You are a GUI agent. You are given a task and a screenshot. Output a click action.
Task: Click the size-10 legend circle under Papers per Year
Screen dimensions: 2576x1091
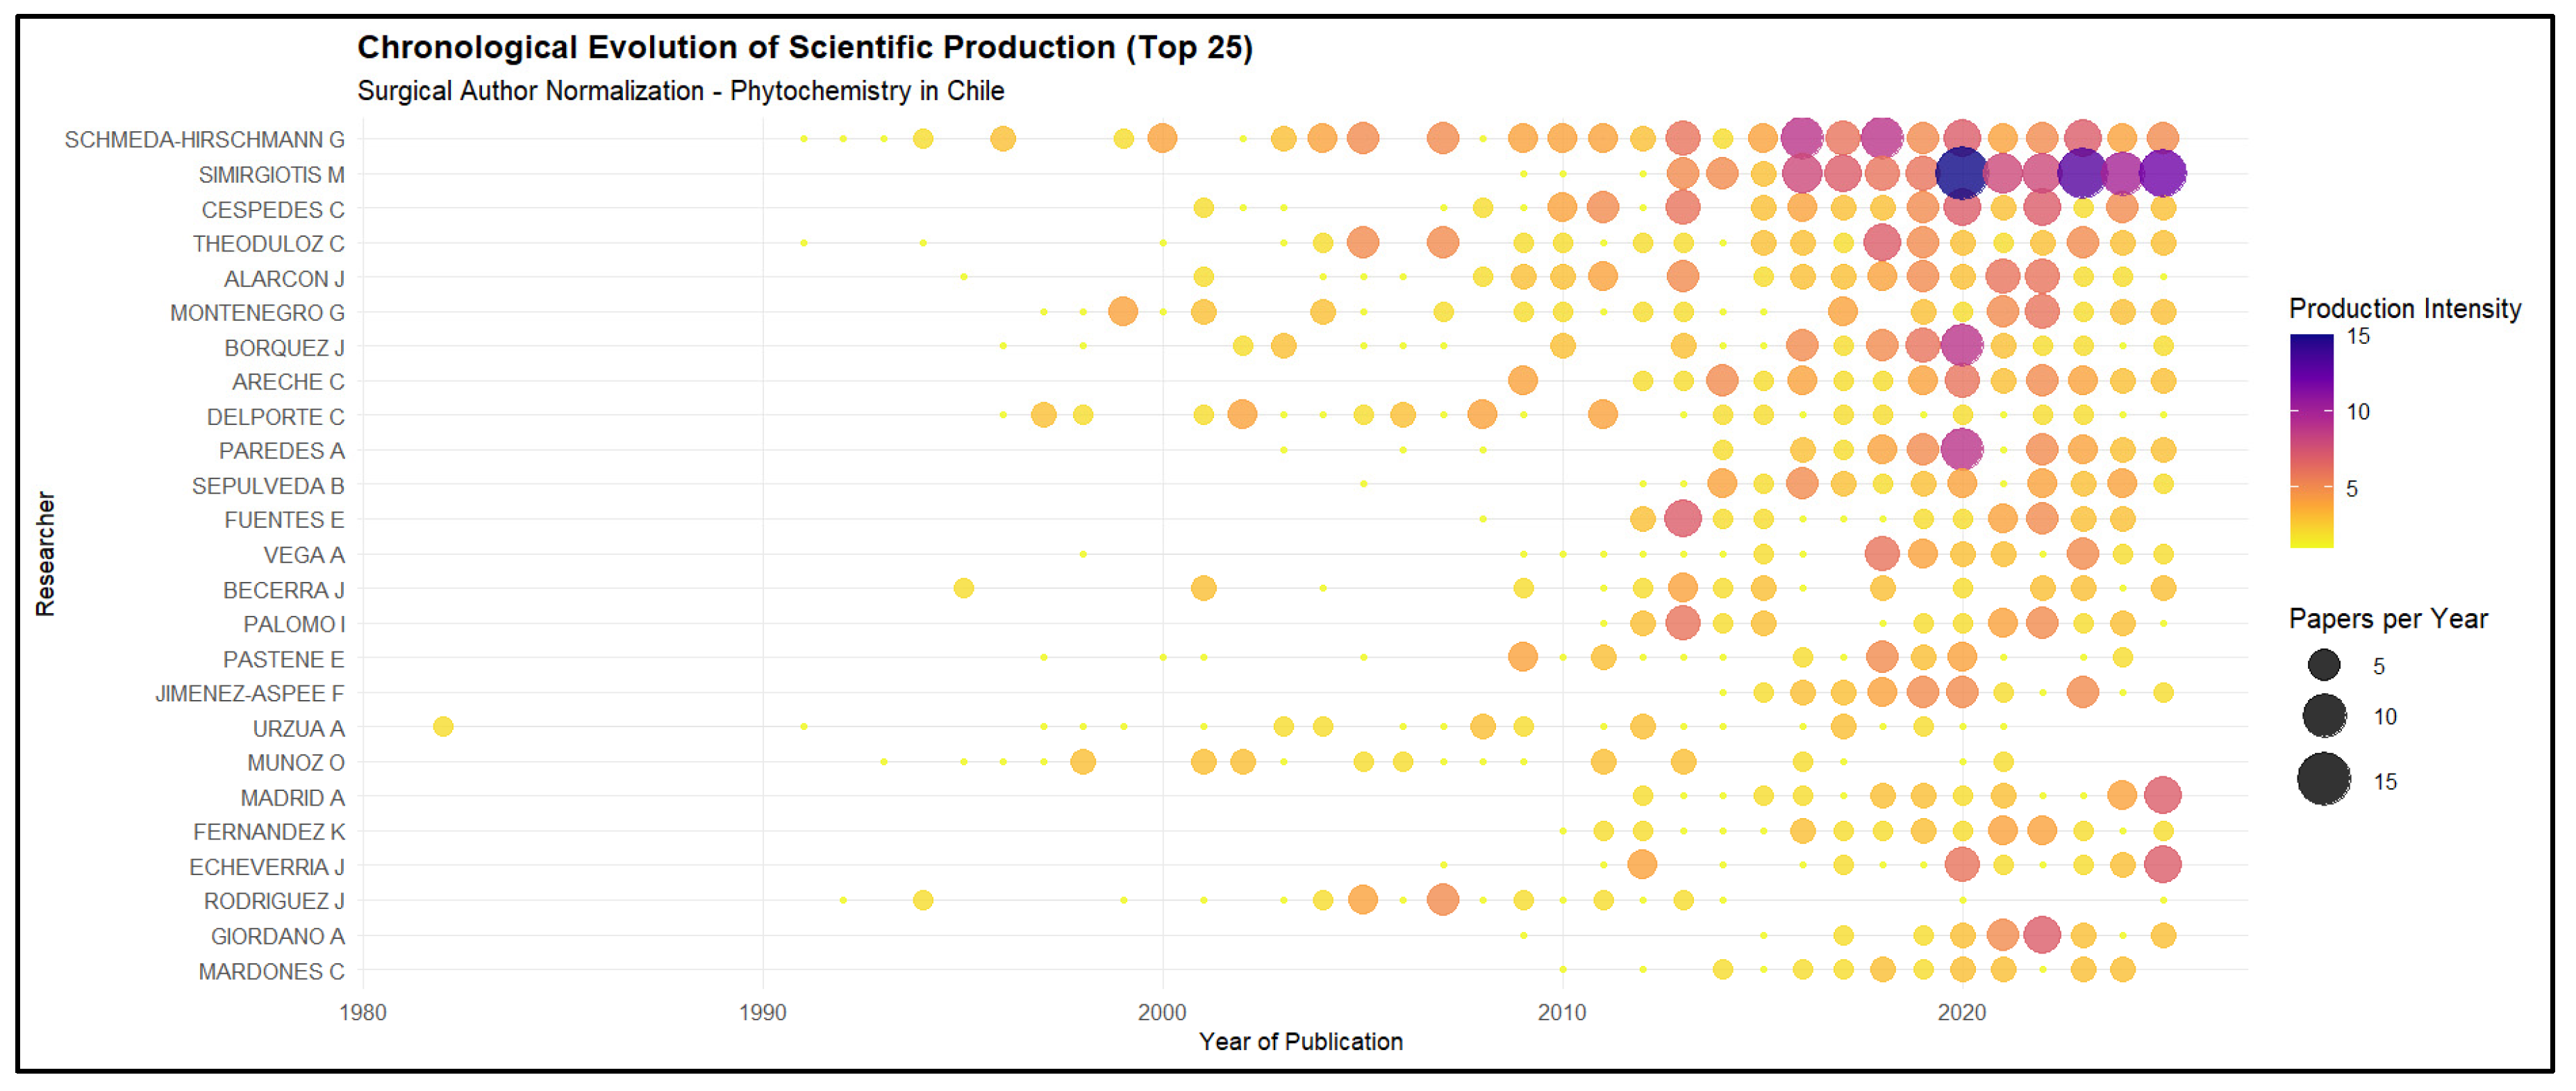[x=2324, y=716]
